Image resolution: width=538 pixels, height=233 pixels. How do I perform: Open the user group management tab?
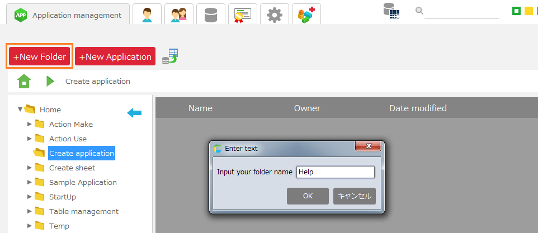coord(179,15)
